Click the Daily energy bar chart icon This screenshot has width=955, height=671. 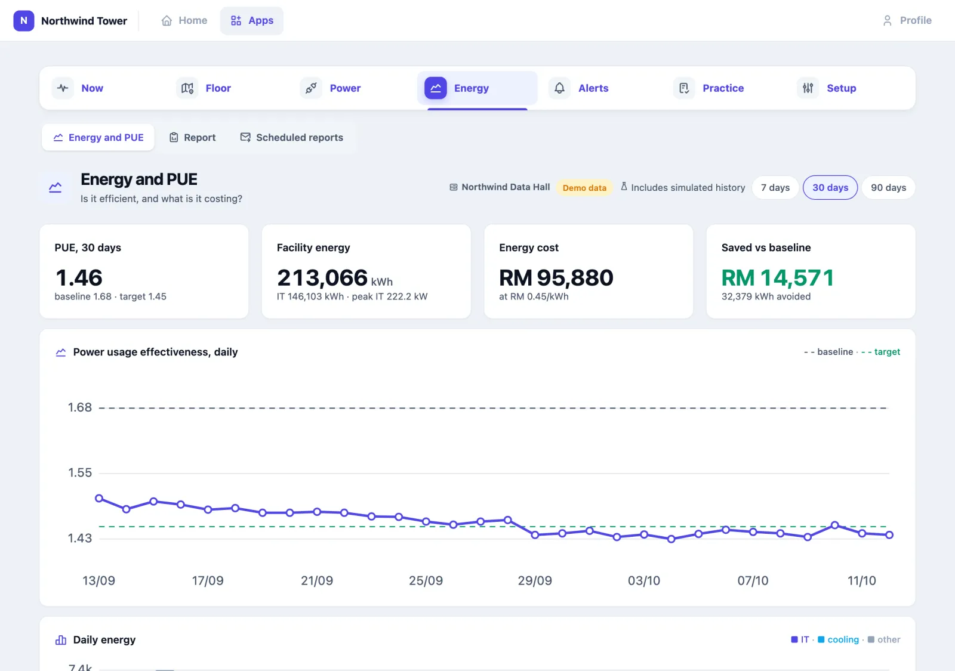(61, 640)
